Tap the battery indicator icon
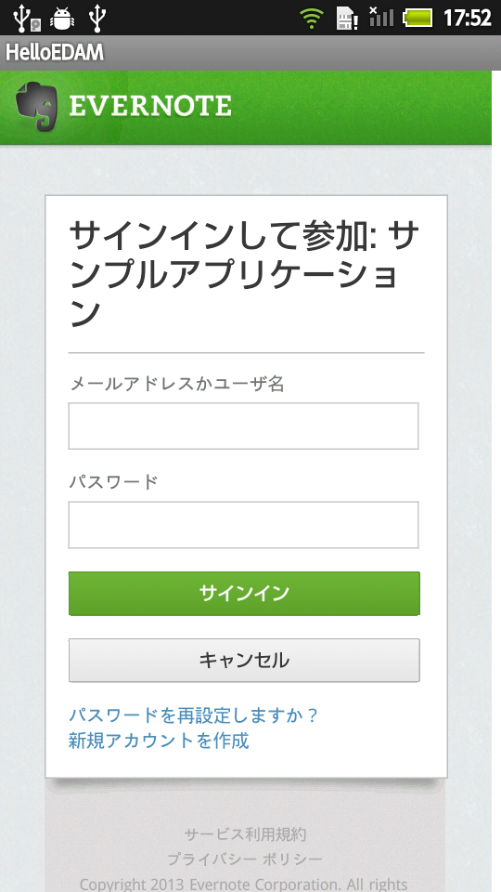Viewport: 501px width, 892px height. (x=417, y=19)
